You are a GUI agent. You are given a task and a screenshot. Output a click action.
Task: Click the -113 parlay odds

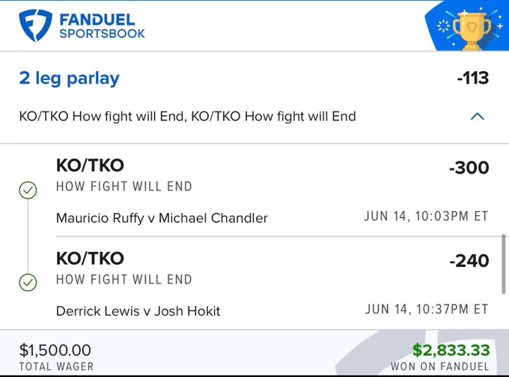[x=472, y=78]
